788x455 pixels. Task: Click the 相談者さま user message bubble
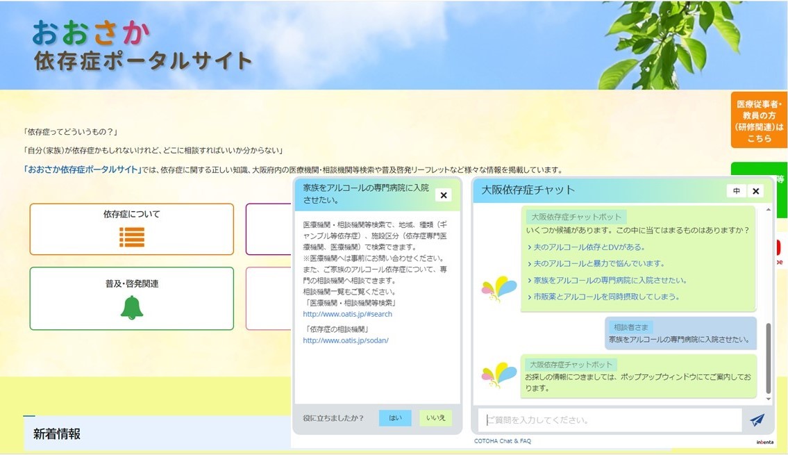click(x=681, y=333)
